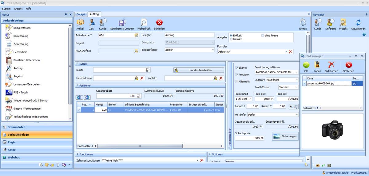
Task: Switch to the Cockpit tab
Action: click(81, 14)
